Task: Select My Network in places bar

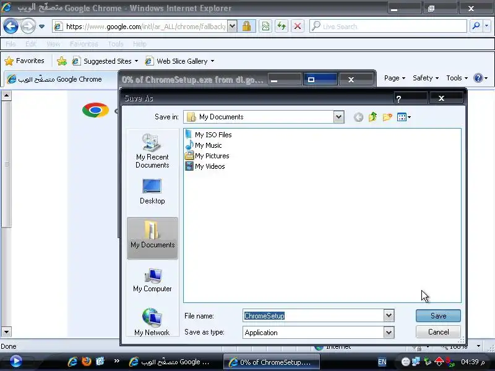Action: (152, 322)
